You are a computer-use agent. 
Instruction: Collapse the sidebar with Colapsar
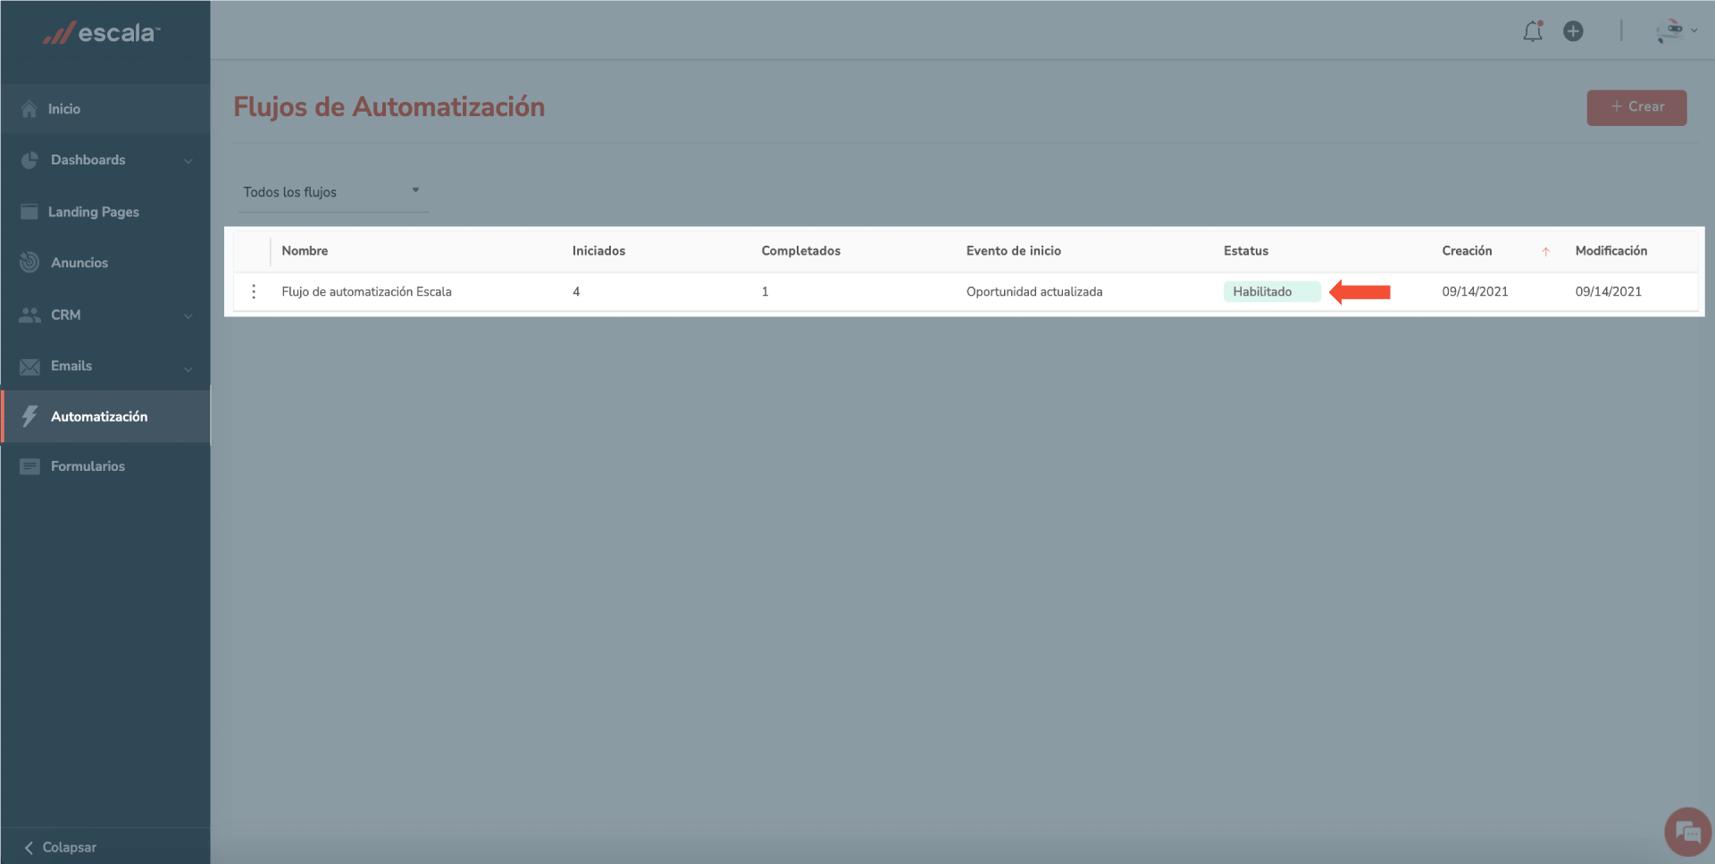(61, 847)
